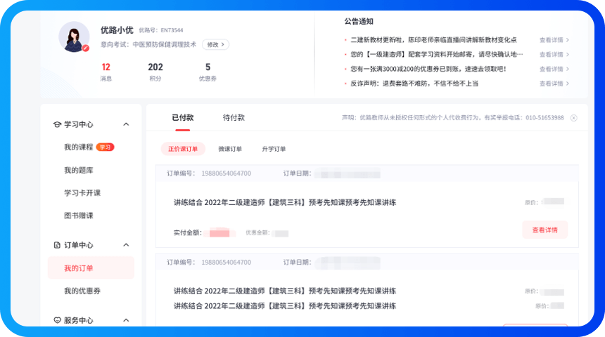Toggle the 服务中心 section chevron

tap(126, 320)
